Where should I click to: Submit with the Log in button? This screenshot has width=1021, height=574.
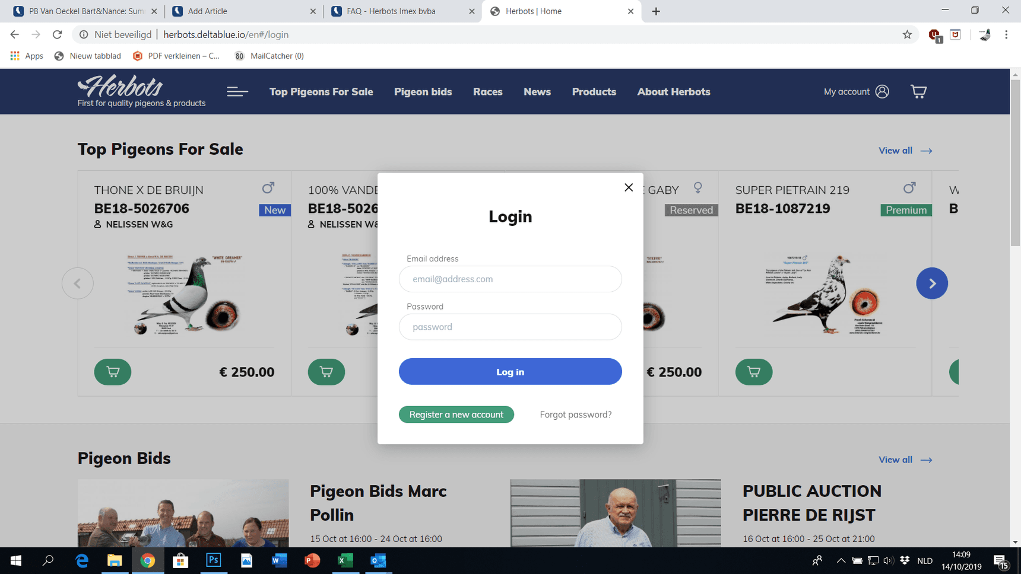(x=510, y=372)
